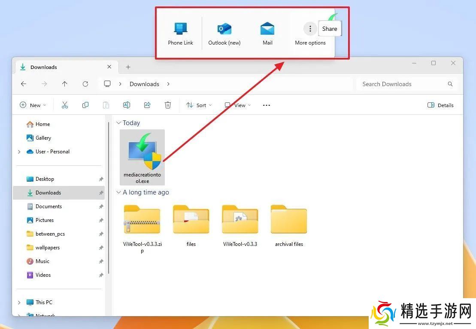Refresh the current folder view
Screen dimensions: 476x329
point(85,84)
